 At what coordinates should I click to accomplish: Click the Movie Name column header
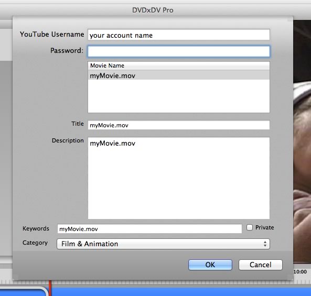[179, 65]
